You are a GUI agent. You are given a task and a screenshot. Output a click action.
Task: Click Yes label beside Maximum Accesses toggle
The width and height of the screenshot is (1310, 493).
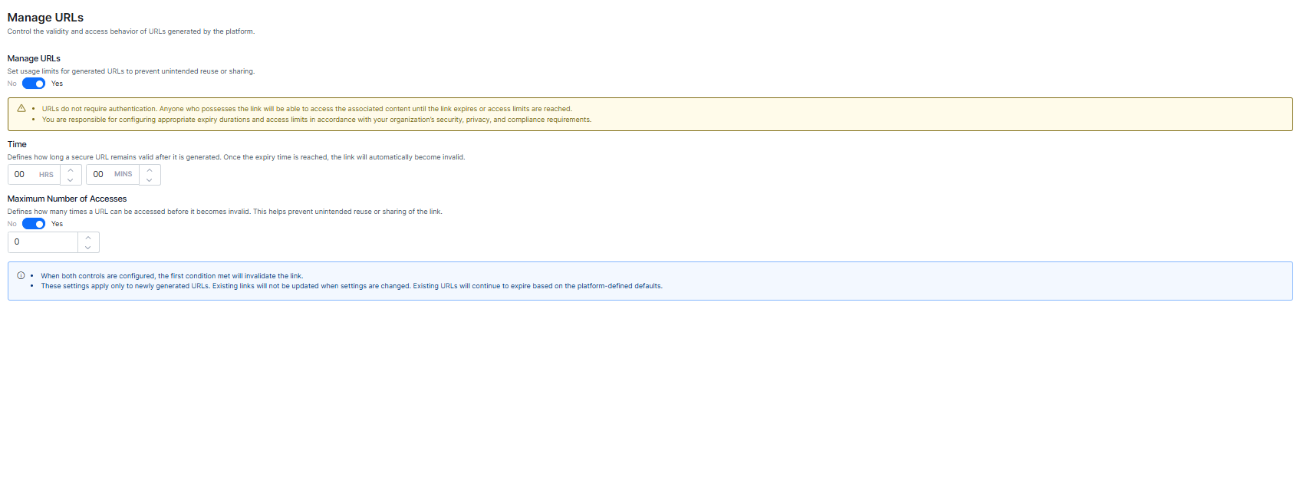coord(58,224)
